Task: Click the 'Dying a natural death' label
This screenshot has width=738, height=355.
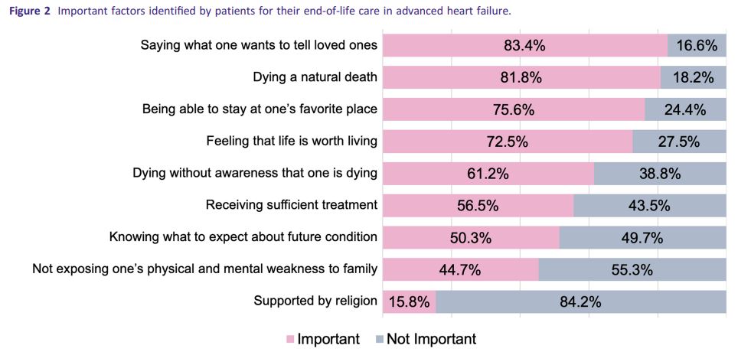Action: pyautogui.click(x=315, y=77)
